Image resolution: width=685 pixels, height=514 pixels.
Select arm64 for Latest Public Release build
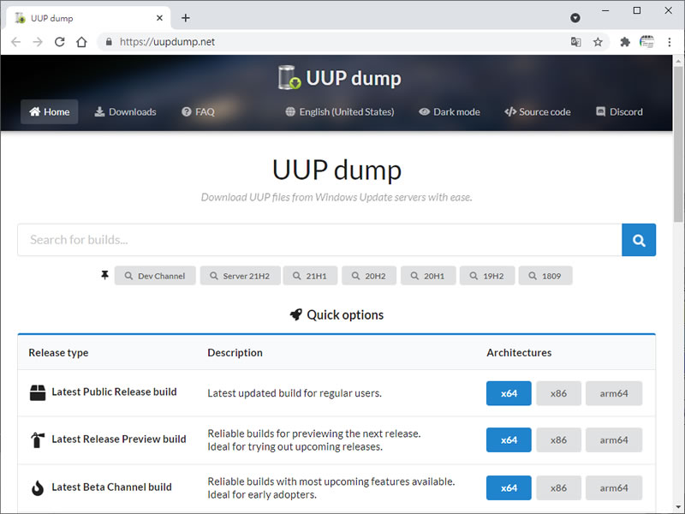[614, 393]
